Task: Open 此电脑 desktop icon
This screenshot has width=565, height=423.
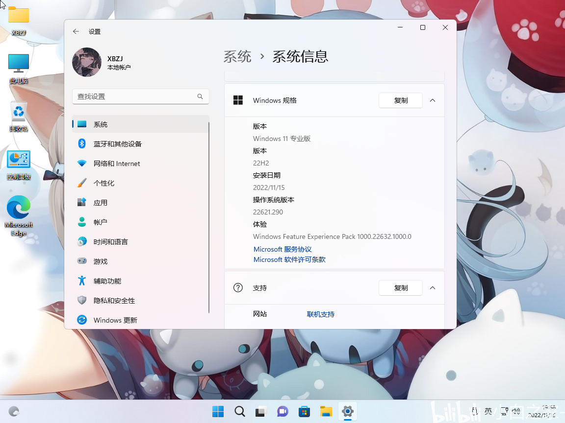Action: coord(18,69)
